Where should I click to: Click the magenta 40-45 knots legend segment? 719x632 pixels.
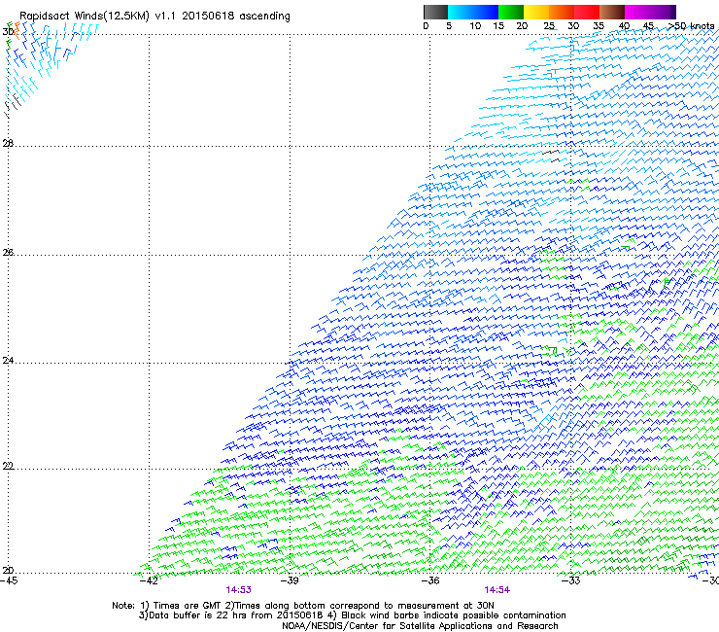637,12
